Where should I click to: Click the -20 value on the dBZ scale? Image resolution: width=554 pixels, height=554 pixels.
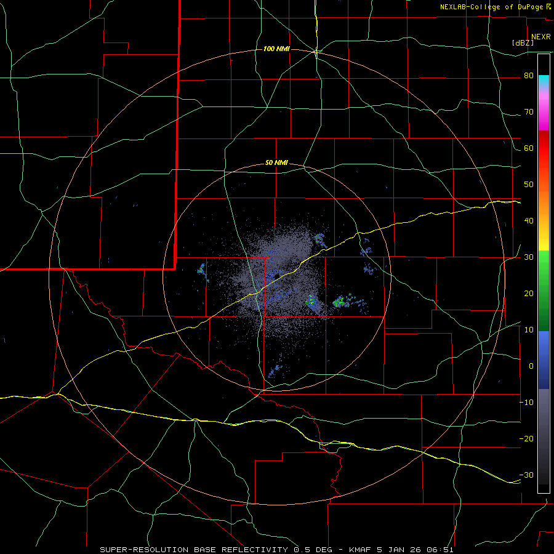(x=526, y=439)
